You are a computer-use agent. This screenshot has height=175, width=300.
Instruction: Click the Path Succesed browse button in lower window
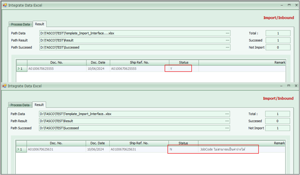tap(227, 128)
